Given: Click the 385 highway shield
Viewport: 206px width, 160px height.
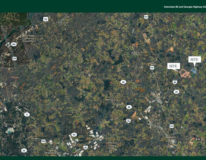Looking at the screenshot, I should point(14,44).
